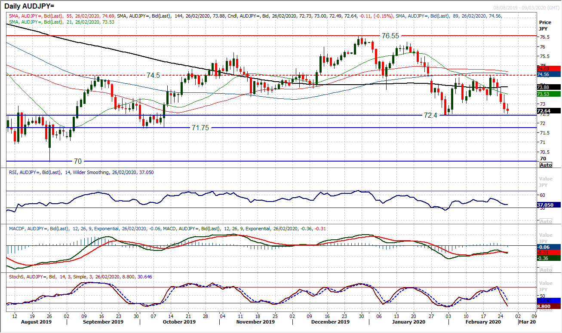Click the black 73.88 SMA price tag
Viewport: 562px width, 333px height.
tap(549, 87)
